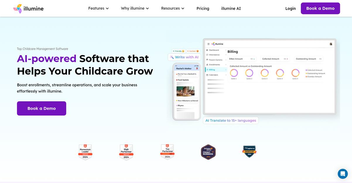This screenshot has width=352, height=183.
Task: Click the Outstanding Amount field
Action: coord(309,59)
